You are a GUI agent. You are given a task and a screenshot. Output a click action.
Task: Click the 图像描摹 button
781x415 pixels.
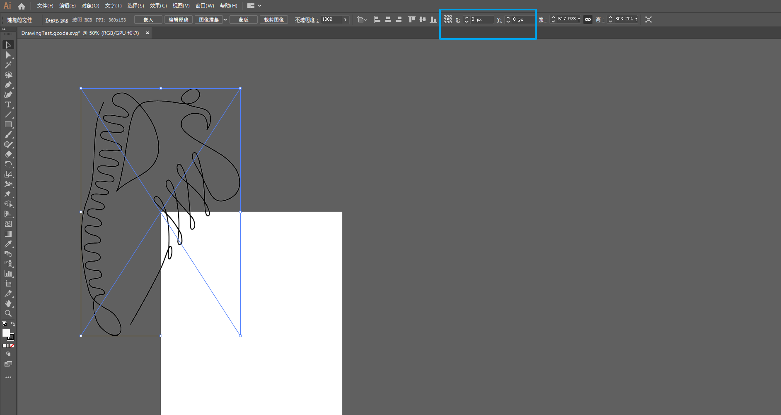tap(209, 20)
